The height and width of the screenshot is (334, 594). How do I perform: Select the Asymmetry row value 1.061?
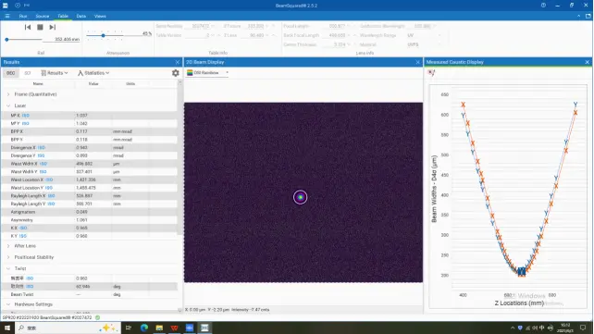coord(81,220)
